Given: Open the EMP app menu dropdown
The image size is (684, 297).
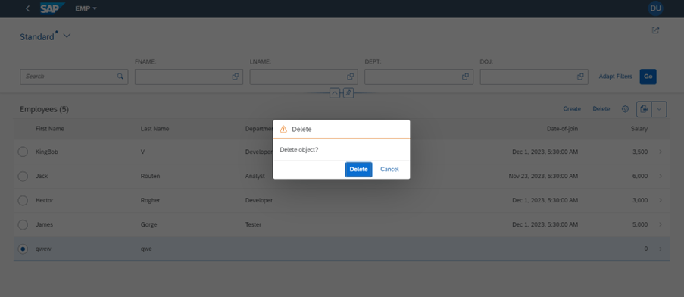Looking at the screenshot, I should [x=86, y=8].
